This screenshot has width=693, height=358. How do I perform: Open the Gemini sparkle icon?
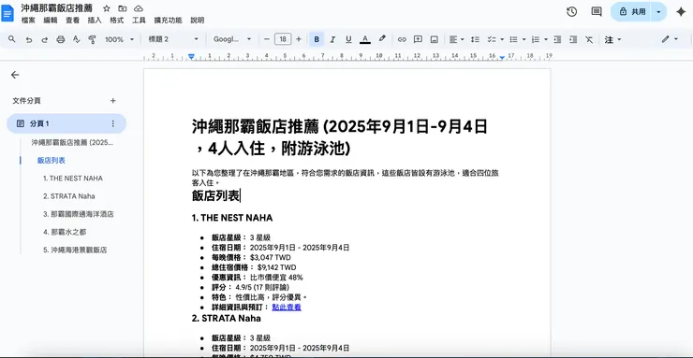click(x=681, y=12)
